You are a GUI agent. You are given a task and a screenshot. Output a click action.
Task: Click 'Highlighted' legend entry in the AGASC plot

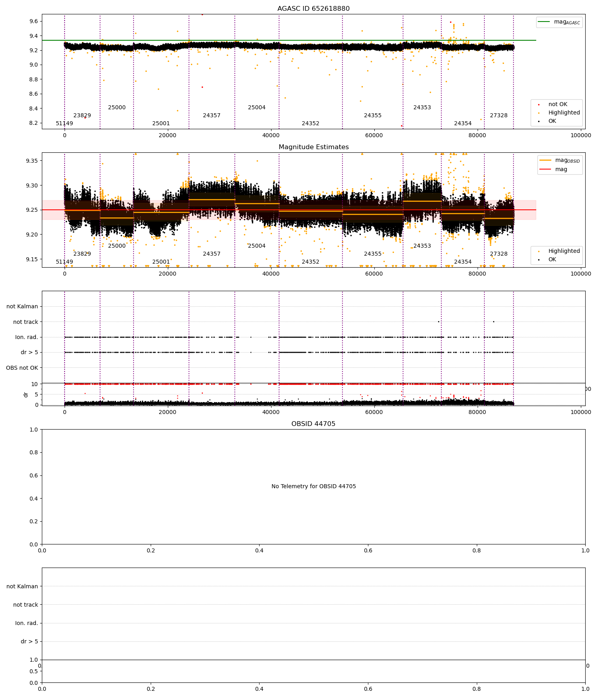[557, 113]
